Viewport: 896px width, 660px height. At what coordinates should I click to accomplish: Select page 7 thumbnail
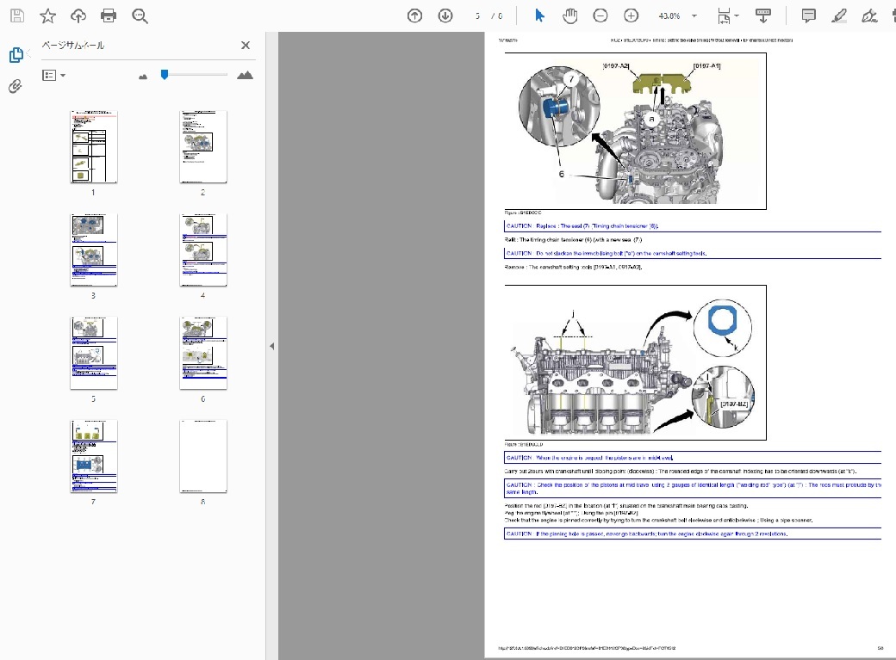pyautogui.click(x=94, y=456)
